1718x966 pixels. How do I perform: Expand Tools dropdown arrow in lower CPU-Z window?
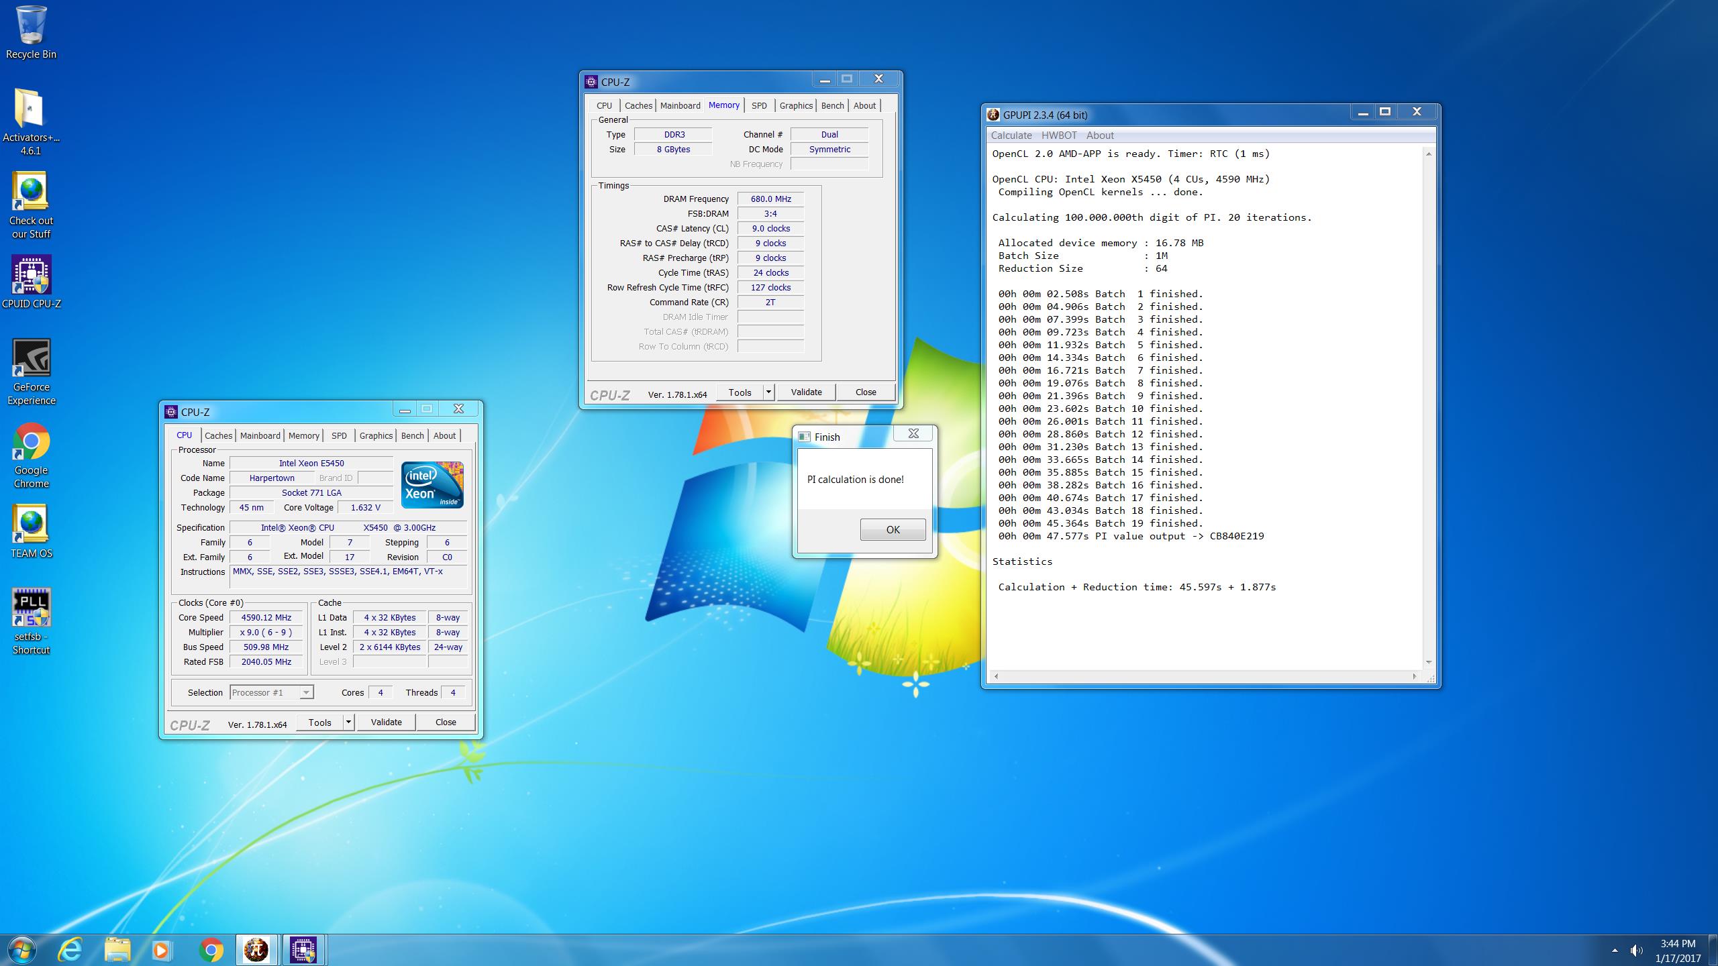pyautogui.click(x=348, y=722)
